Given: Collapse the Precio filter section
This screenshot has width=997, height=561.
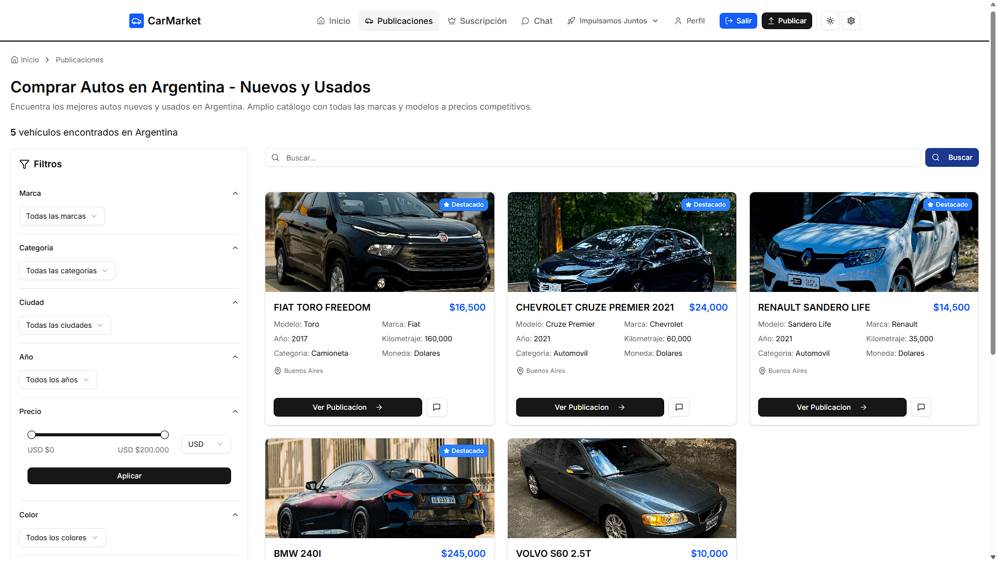Looking at the screenshot, I should (x=235, y=411).
